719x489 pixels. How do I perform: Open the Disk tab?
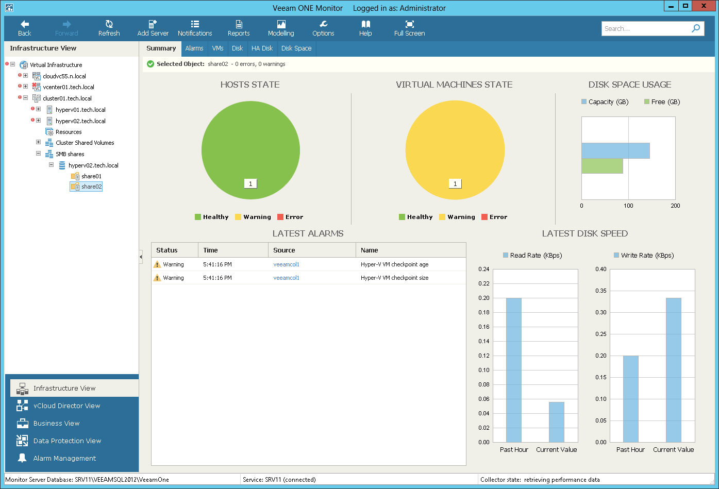[x=237, y=48]
